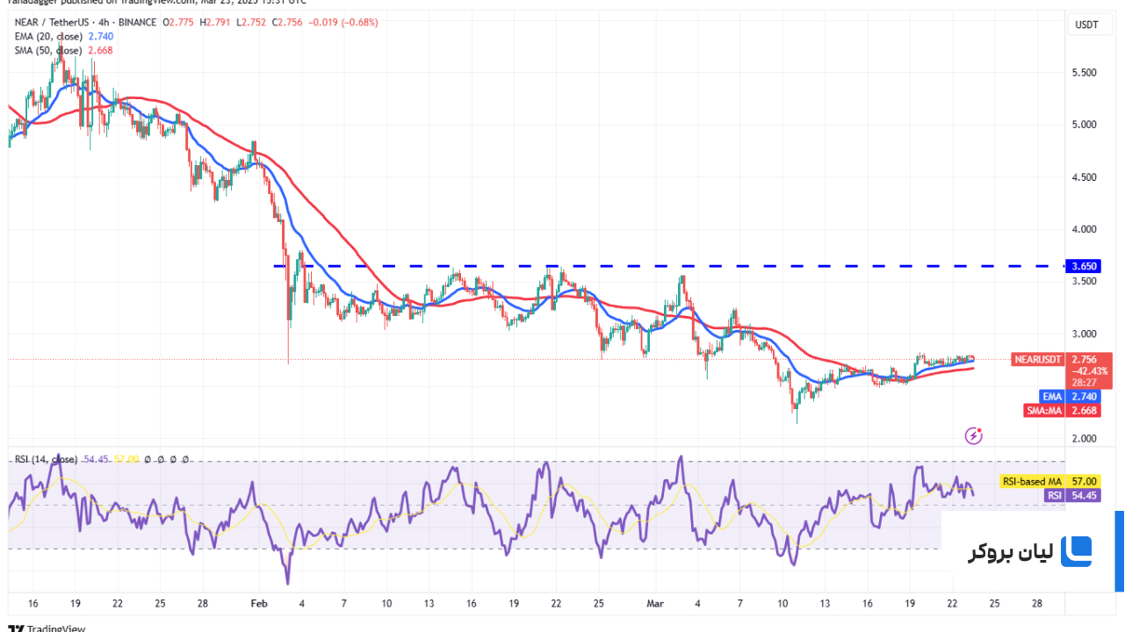1125x632 pixels.
Task: Click the Feb label on time axis
Action: (258, 604)
